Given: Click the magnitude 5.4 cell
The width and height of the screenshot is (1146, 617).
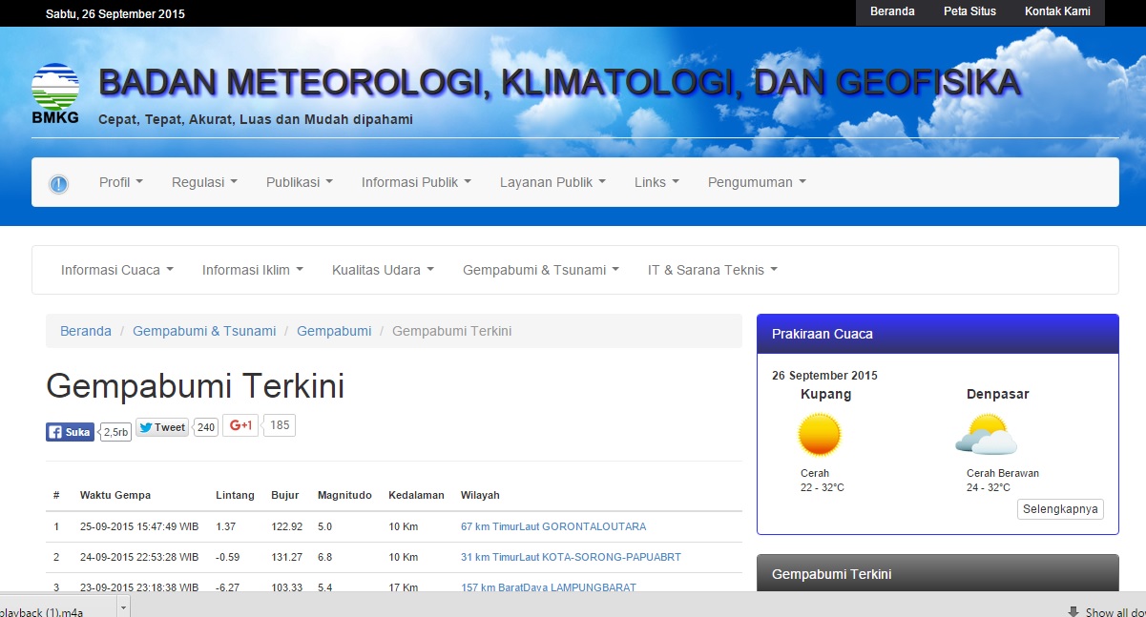Looking at the screenshot, I should tap(325, 587).
